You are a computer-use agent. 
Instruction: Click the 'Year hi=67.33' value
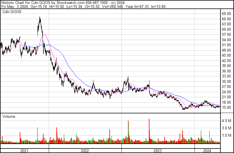coord(137,6)
